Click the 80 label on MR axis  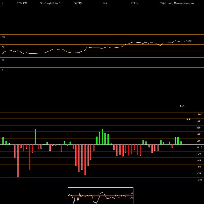point(199,121)
